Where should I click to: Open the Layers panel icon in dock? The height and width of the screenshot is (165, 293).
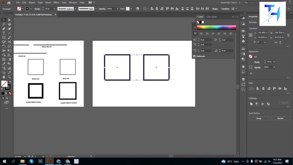(243, 79)
